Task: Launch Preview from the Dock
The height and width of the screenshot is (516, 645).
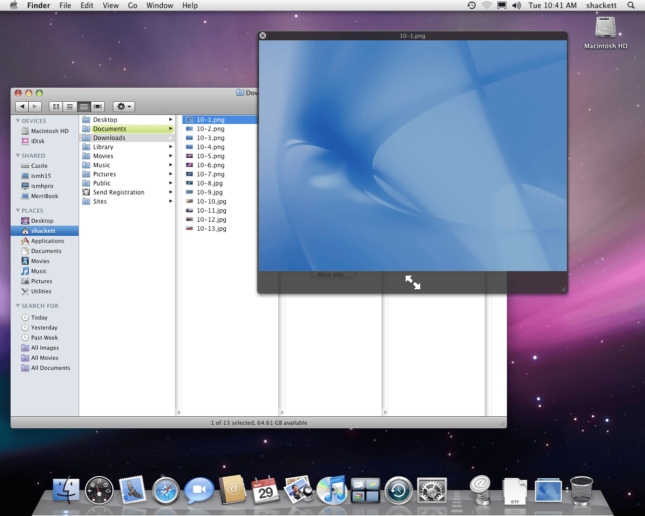Action: (299, 490)
